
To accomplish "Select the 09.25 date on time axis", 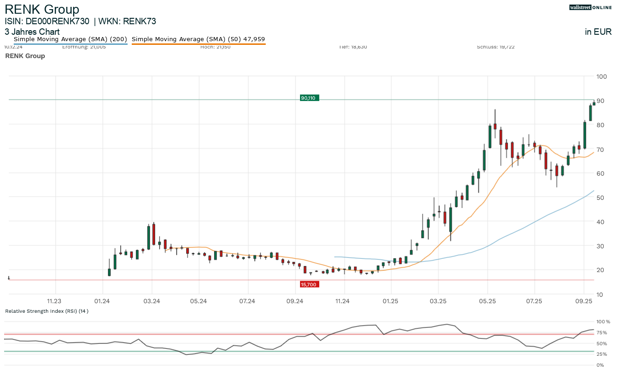I will tap(584, 301).
